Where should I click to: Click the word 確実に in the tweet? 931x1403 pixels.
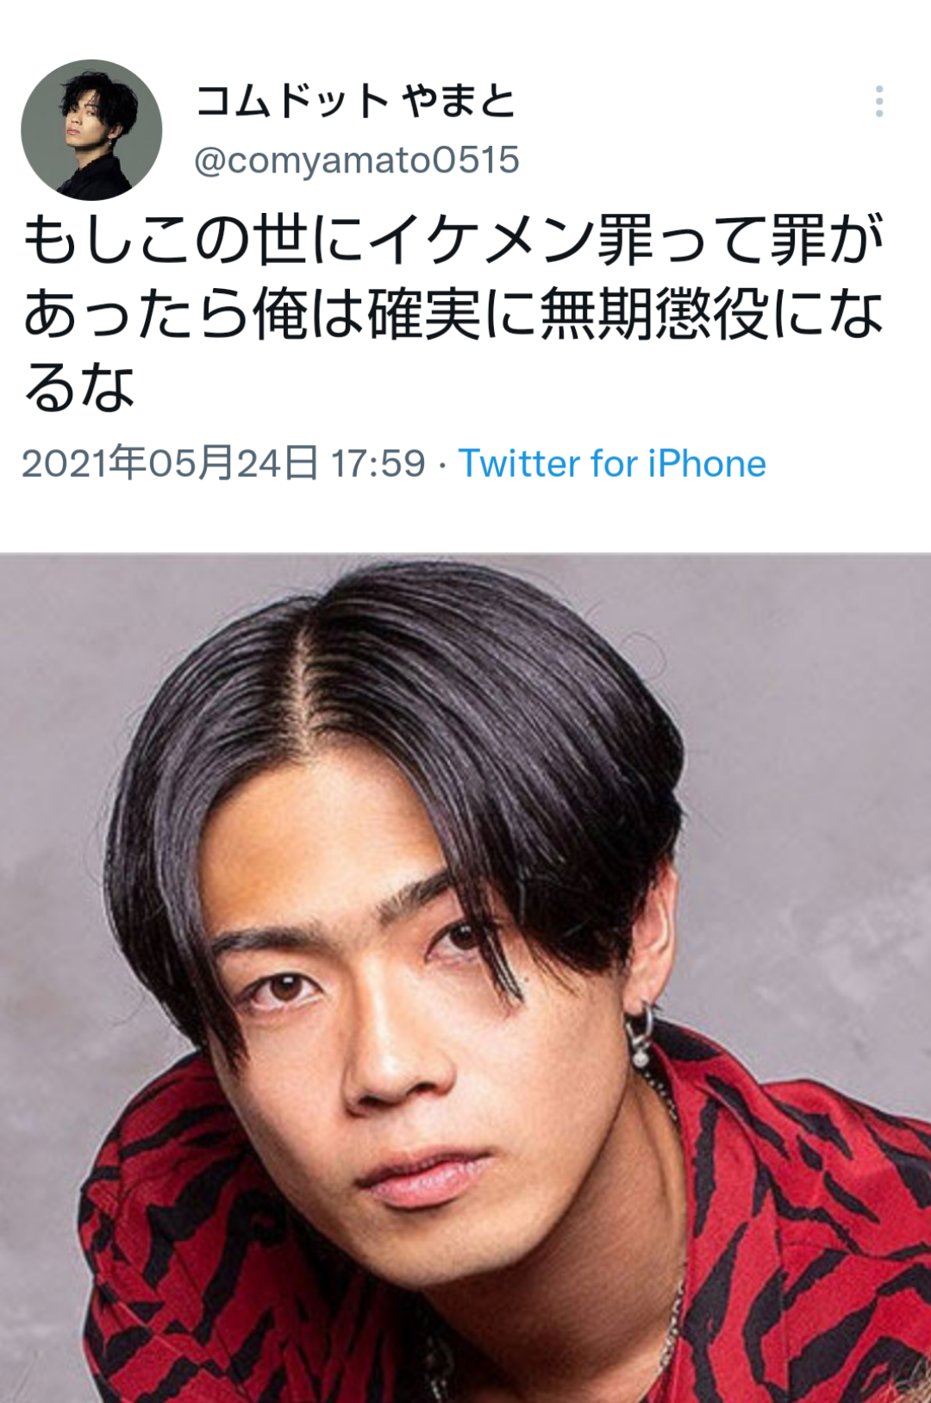[453, 314]
